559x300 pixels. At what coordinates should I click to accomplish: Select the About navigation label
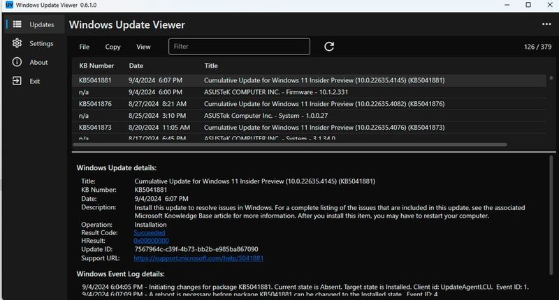(x=38, y=62)
